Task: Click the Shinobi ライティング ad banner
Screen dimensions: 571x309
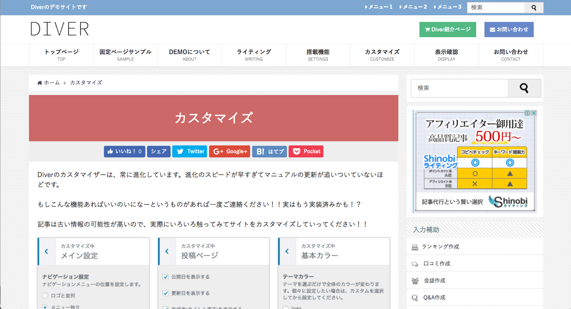Action: 475,161
